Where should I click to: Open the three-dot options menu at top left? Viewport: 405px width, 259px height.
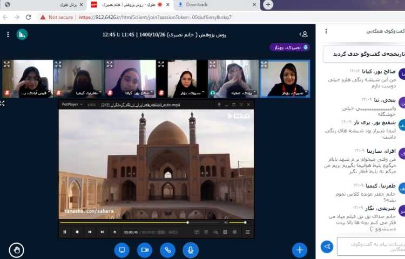[x=8, y=35]
